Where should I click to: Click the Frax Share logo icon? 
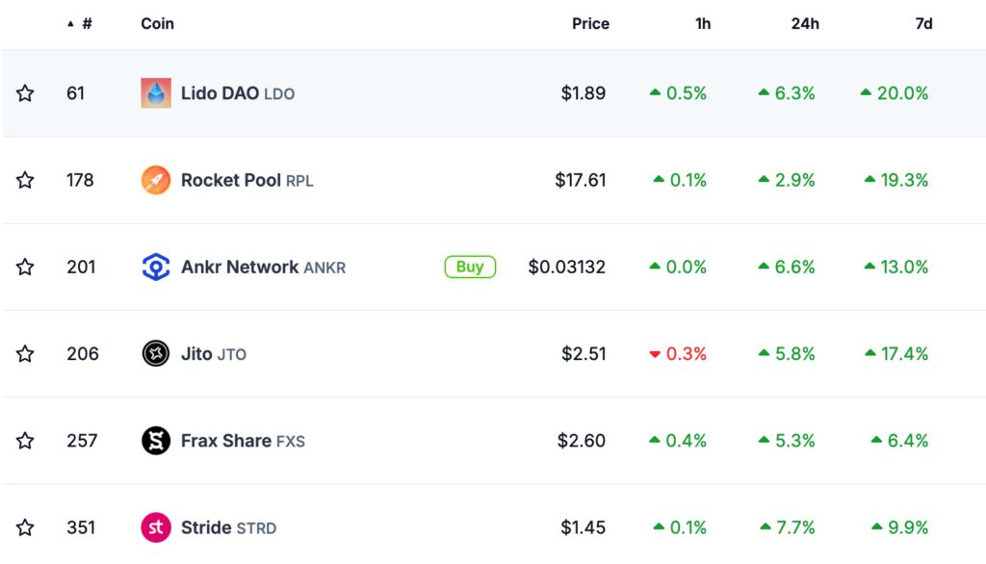(156, 441)
